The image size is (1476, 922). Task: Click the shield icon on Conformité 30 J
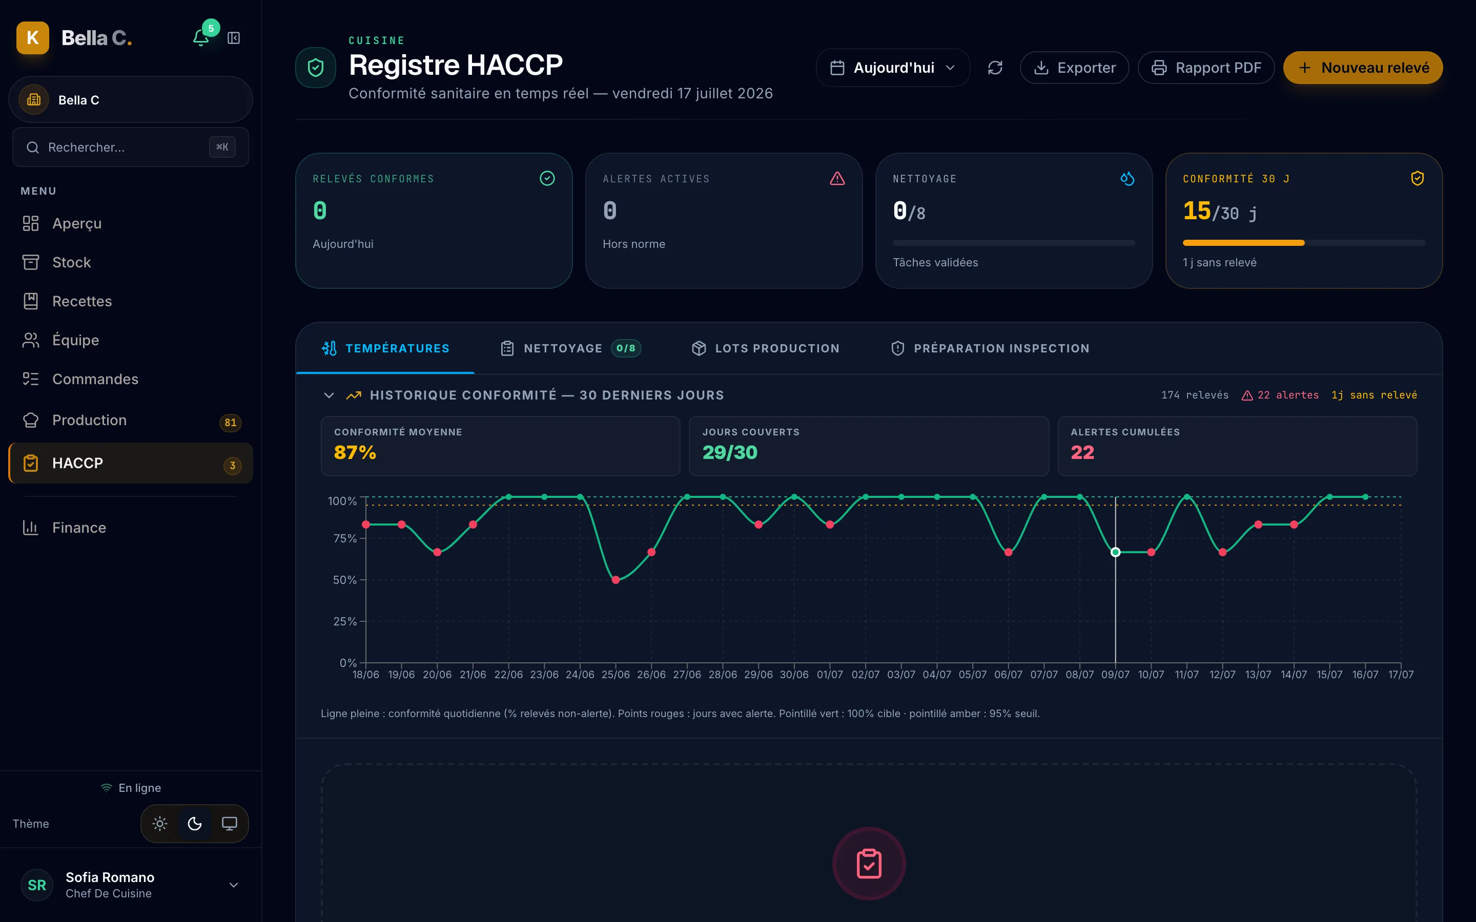click(1418, 178)
